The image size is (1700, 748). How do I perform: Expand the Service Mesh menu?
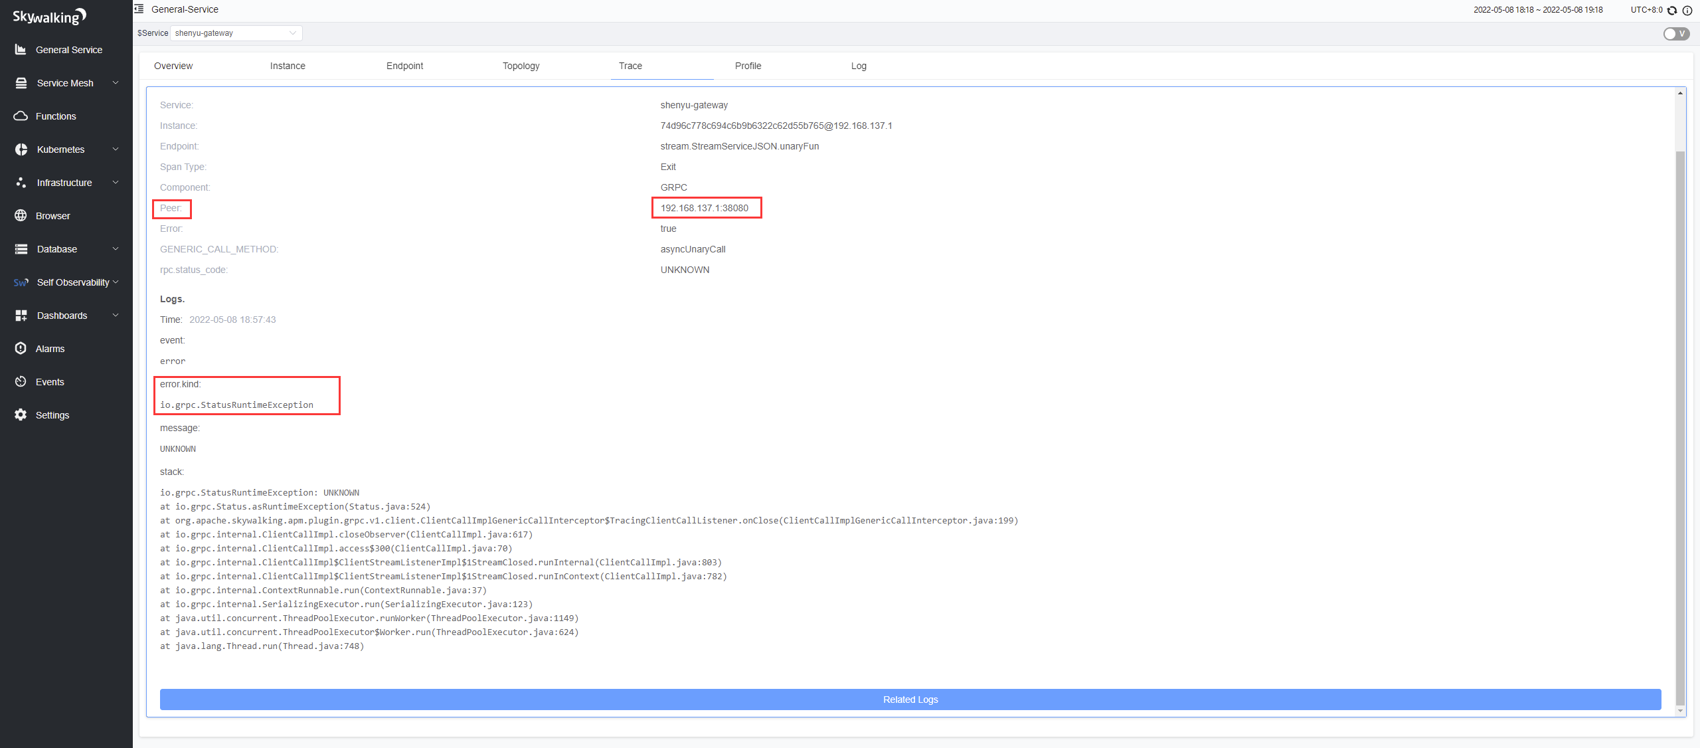[x=65, y=83]
